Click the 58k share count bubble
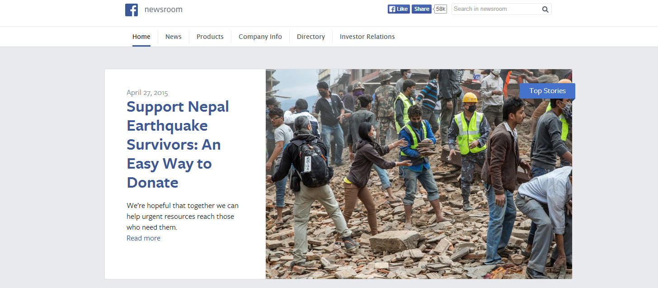658x288 pixels. pyautogui.click(x=441, y=9)
